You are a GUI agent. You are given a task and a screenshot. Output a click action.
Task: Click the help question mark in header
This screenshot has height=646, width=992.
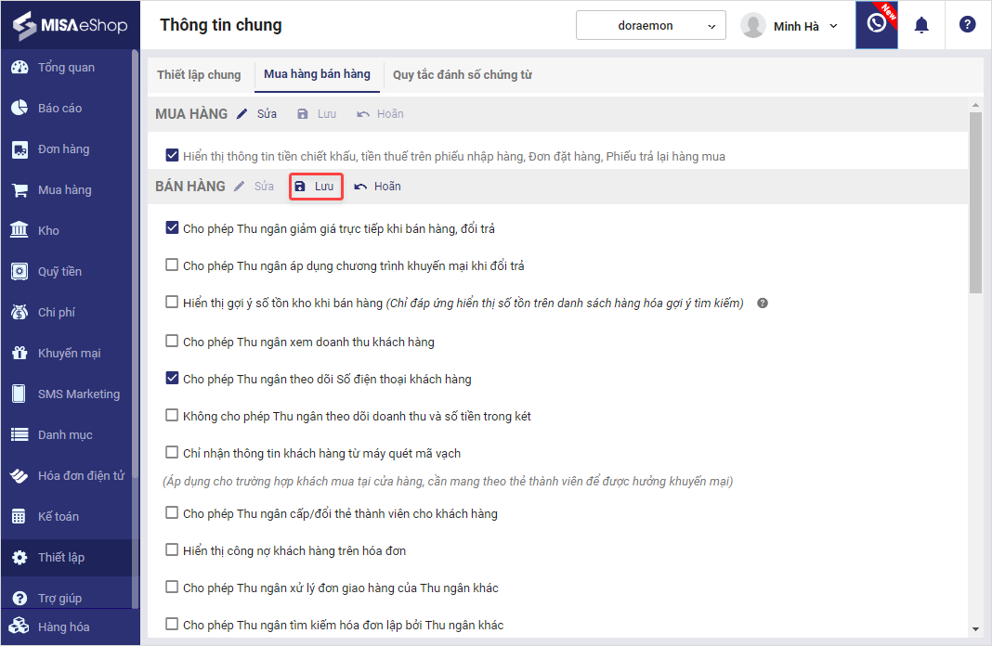967,25
